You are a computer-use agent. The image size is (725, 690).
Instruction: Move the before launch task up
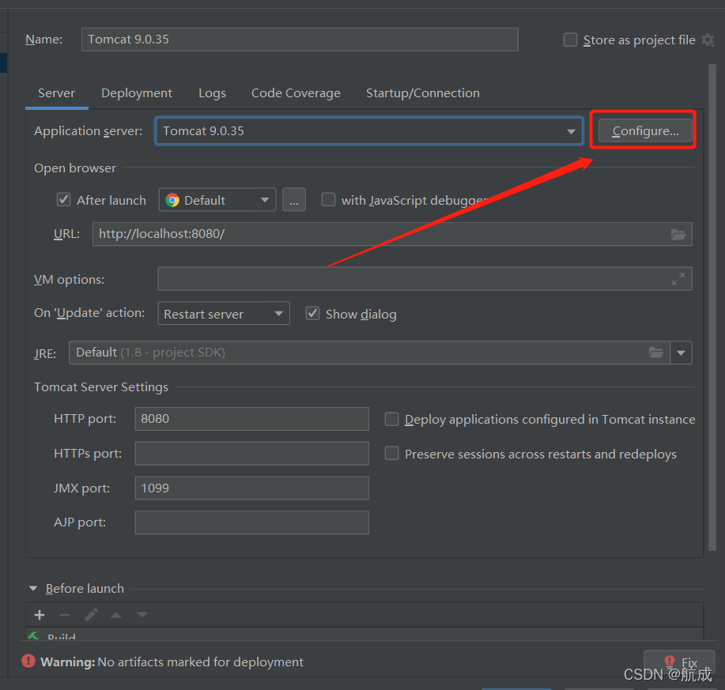(116, 615)
